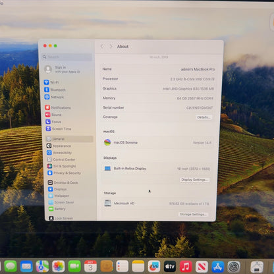
Task: Open Bluetooth settings in the sidebar
Action: tap(55, 90)
